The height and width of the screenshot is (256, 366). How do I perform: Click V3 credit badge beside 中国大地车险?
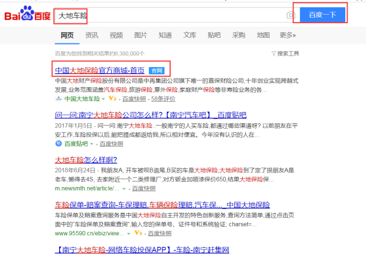click(x=112, y=98)
